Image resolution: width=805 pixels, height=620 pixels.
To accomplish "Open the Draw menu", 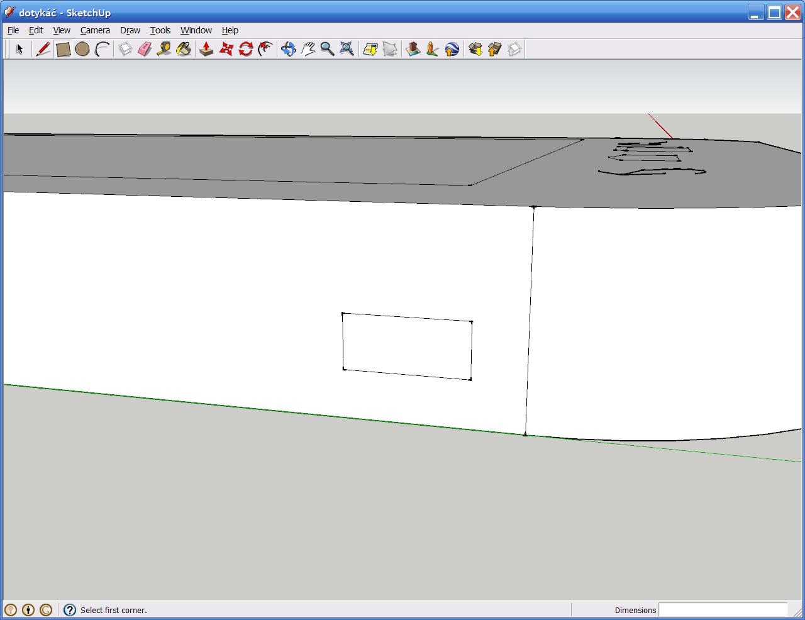I will click(x=130, y=30).
